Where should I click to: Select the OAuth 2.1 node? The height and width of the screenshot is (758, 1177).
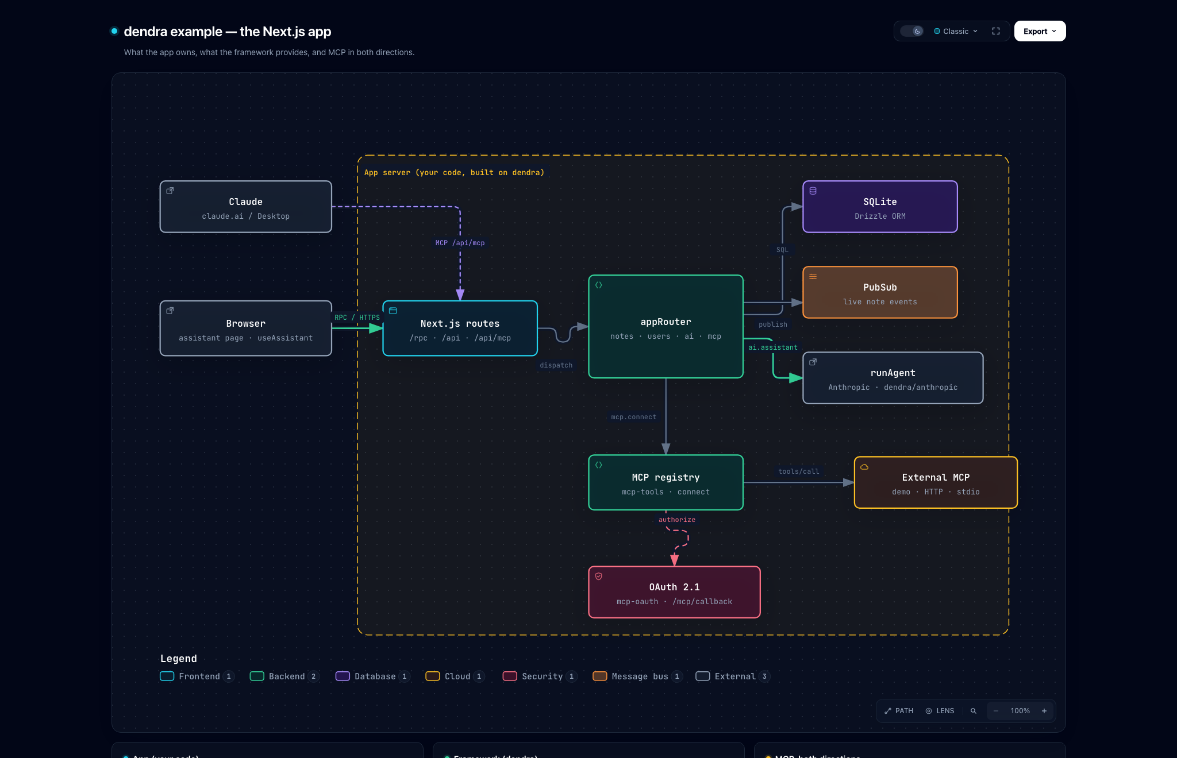click(675, 592)
